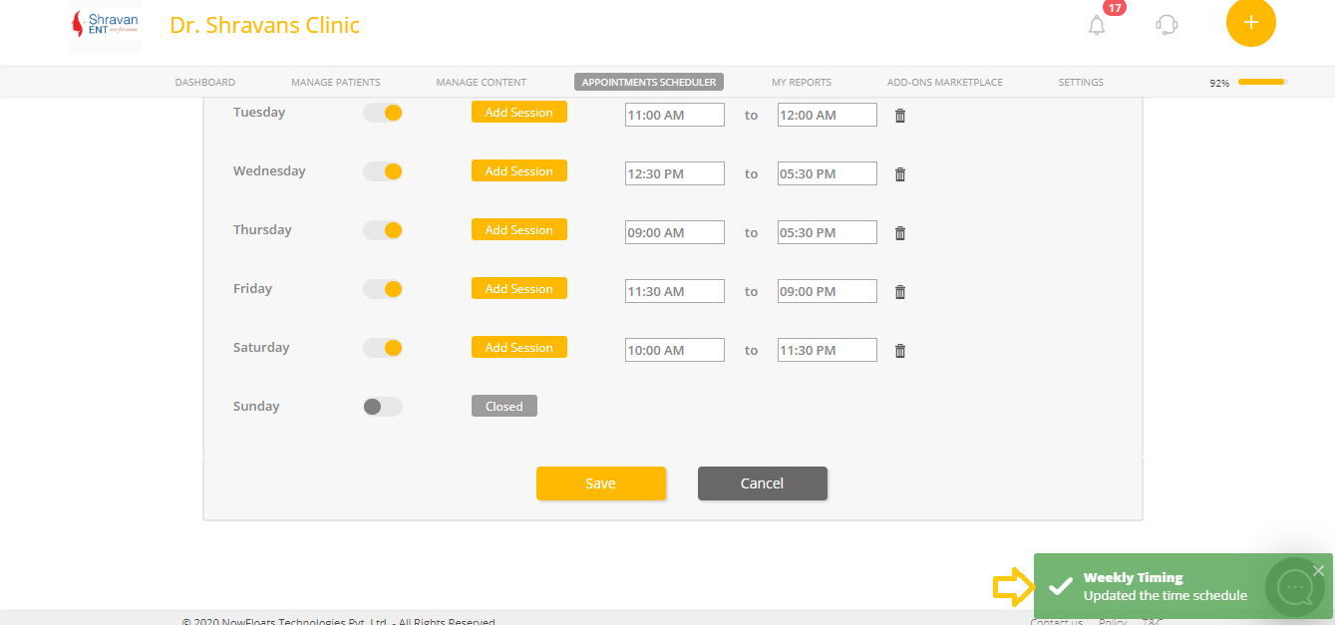1335x625 pixels.
Task: Go to Dashboard tab
Action: 205,83
